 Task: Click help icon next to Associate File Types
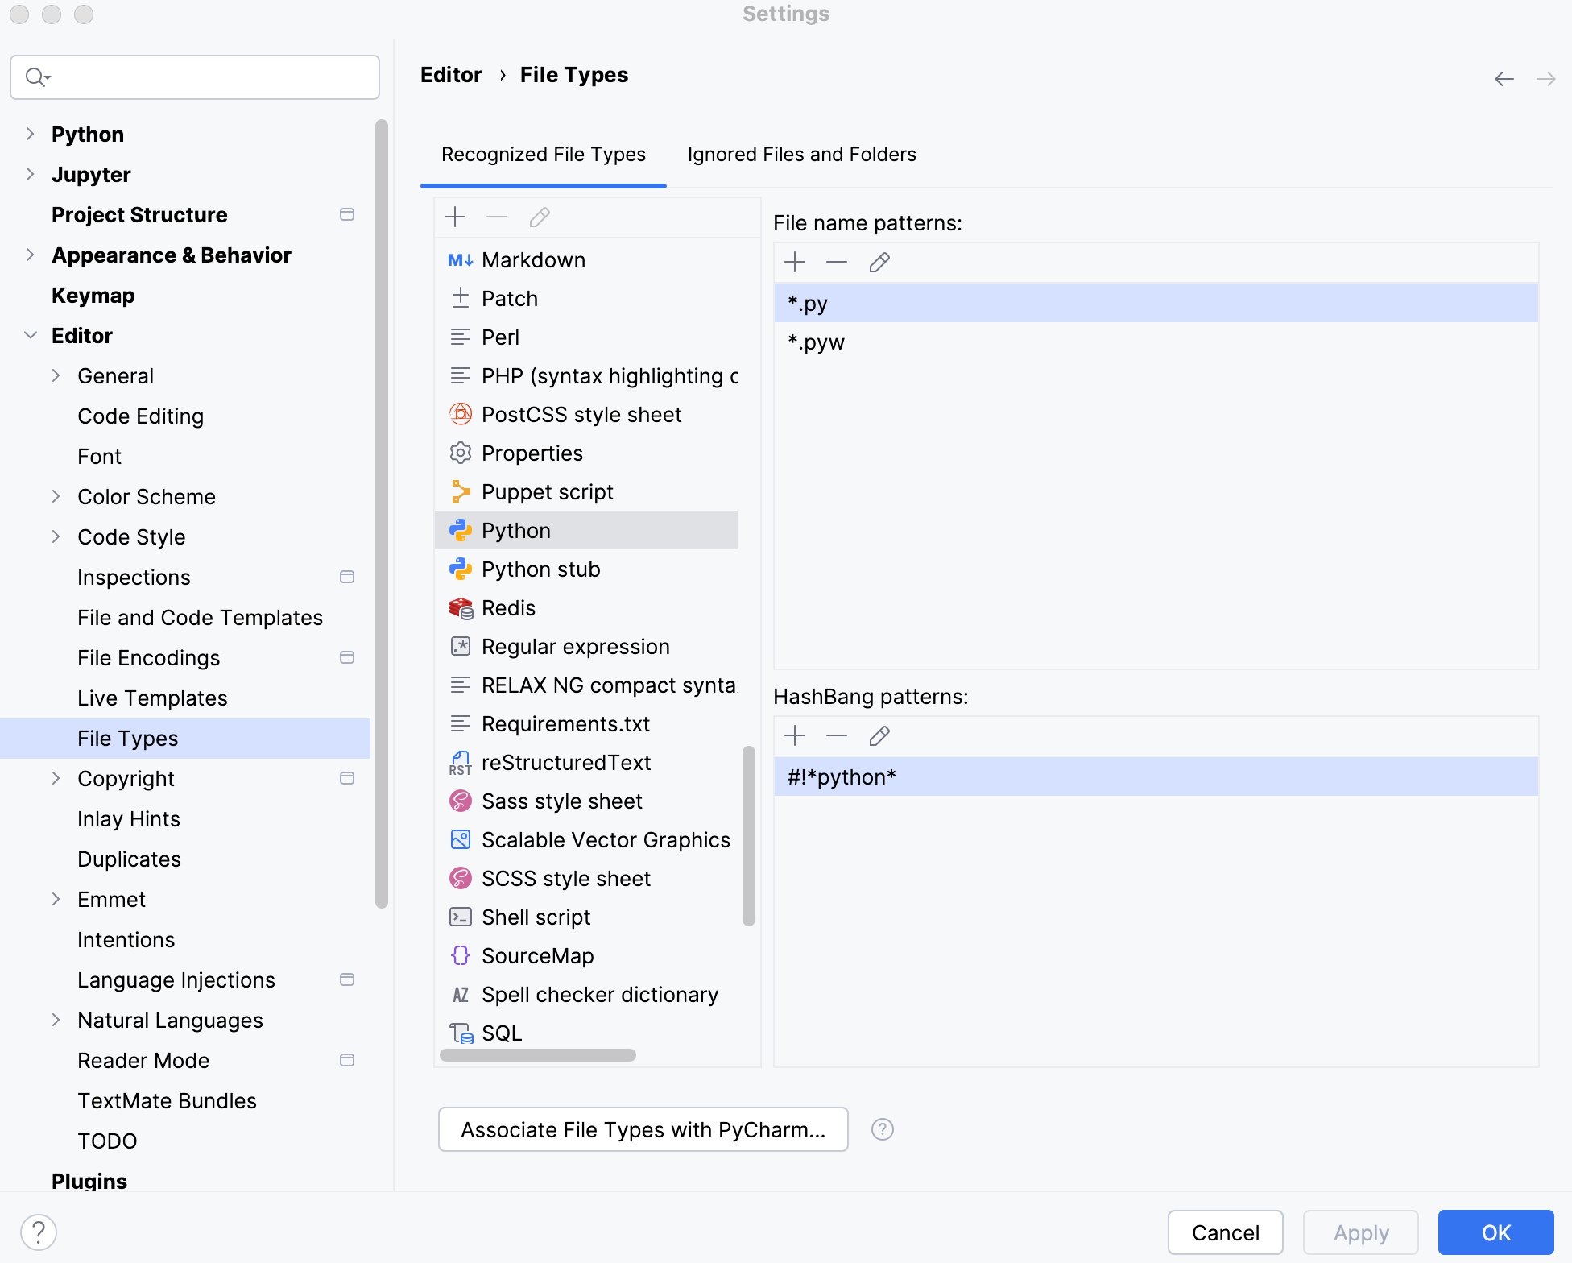pyautogui.click(x=882, y=1129)
